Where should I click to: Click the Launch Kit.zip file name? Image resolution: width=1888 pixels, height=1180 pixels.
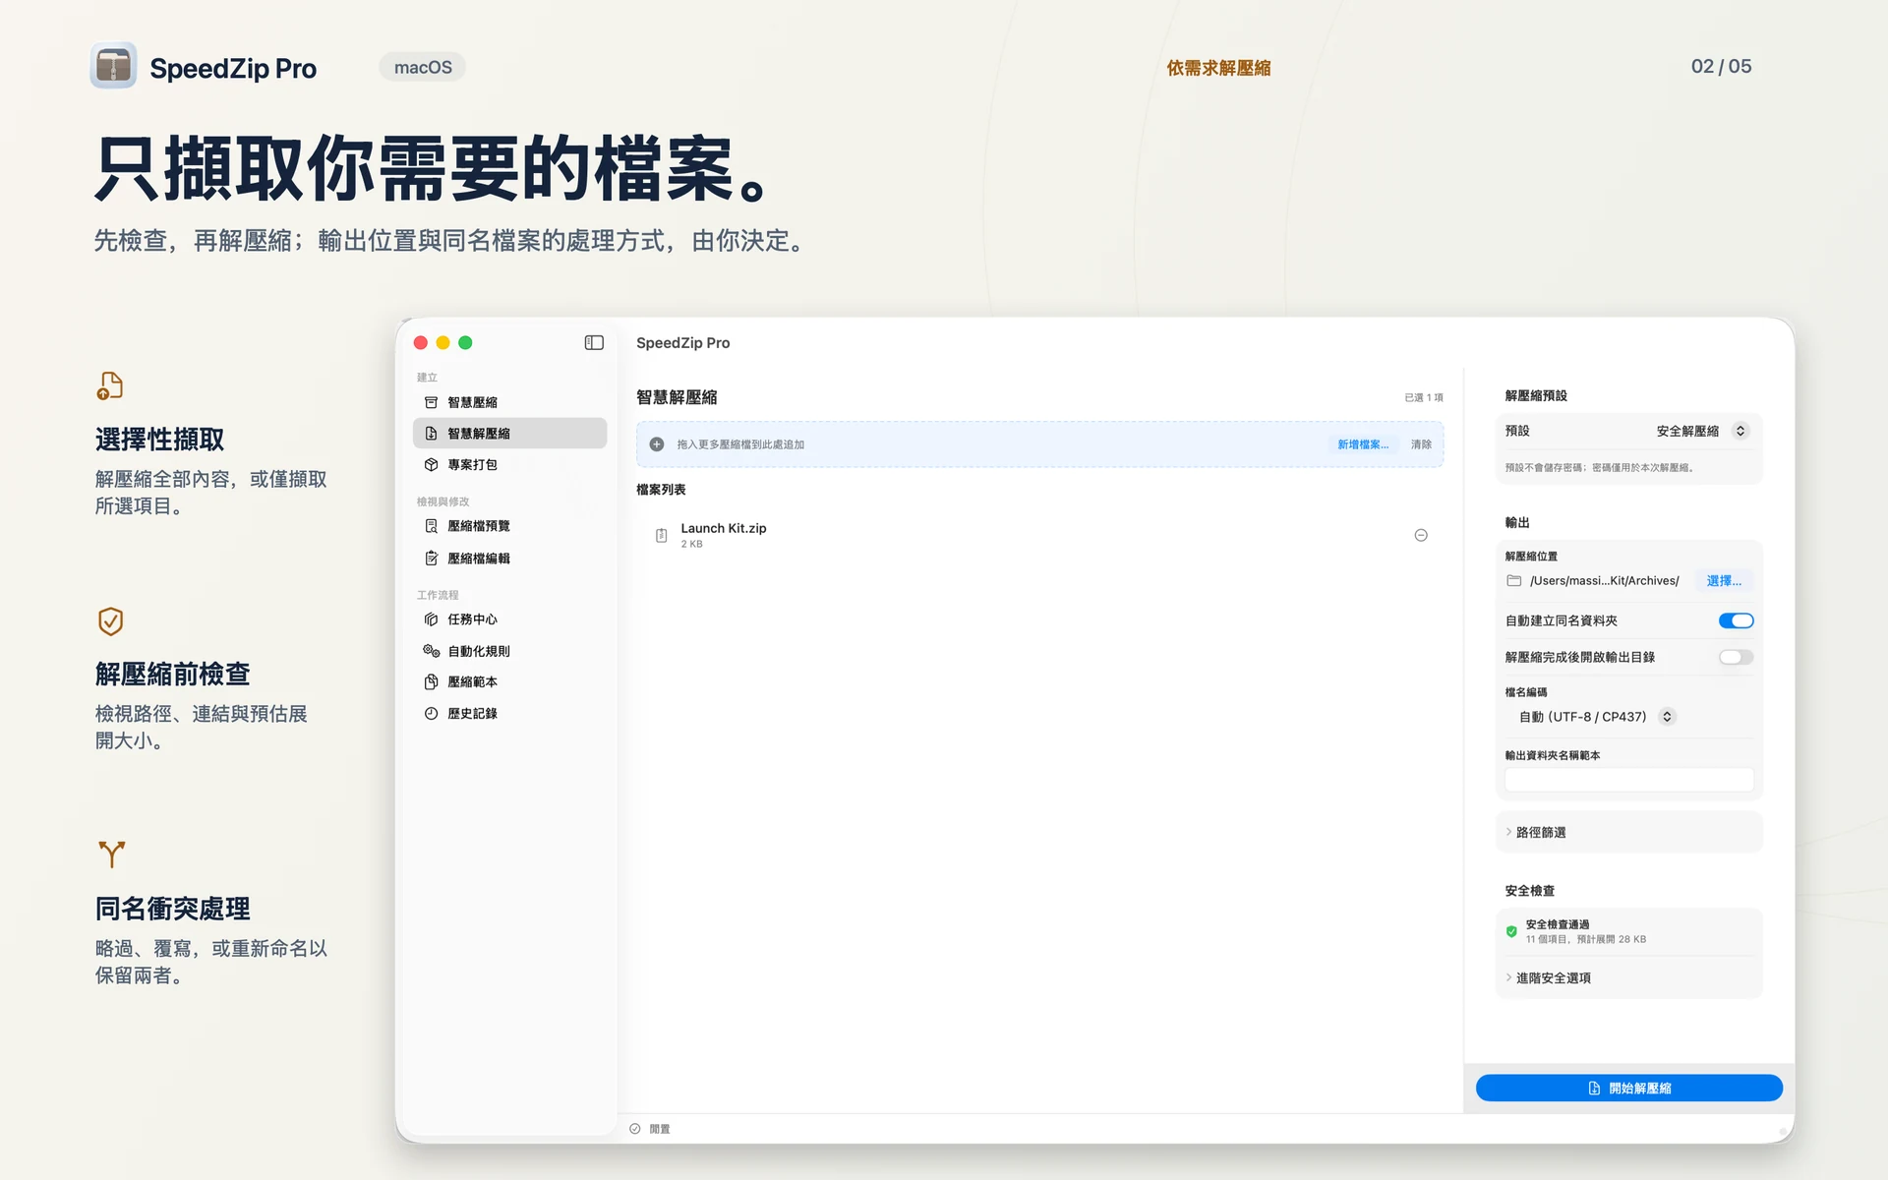pos(724,528)
